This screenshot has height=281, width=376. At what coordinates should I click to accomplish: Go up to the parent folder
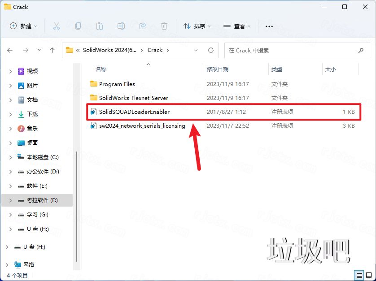pyautogui.click(x=52, y=50)
